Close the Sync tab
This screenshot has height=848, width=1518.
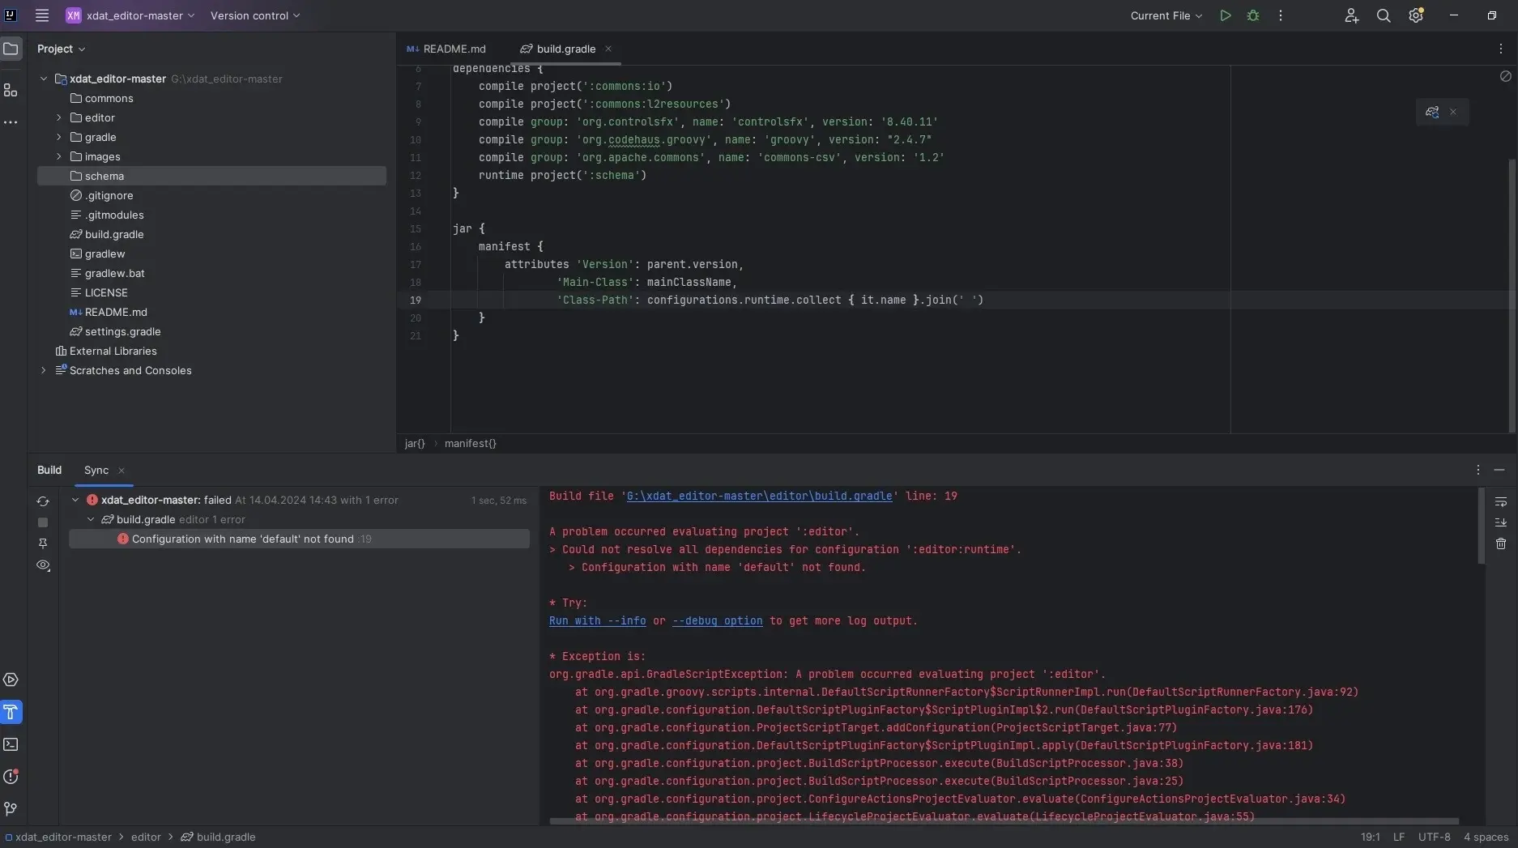coord(122,471)
